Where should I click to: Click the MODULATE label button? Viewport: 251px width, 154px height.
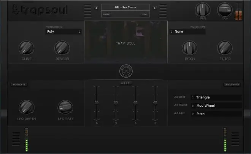[x=19, y=84]
